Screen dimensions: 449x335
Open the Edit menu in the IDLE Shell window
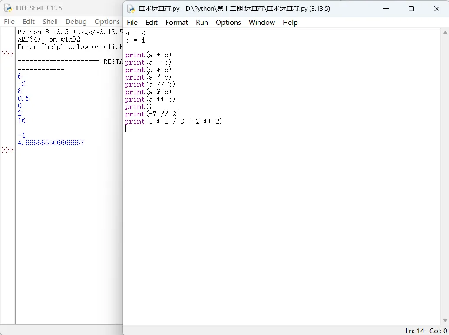(29, 21)
